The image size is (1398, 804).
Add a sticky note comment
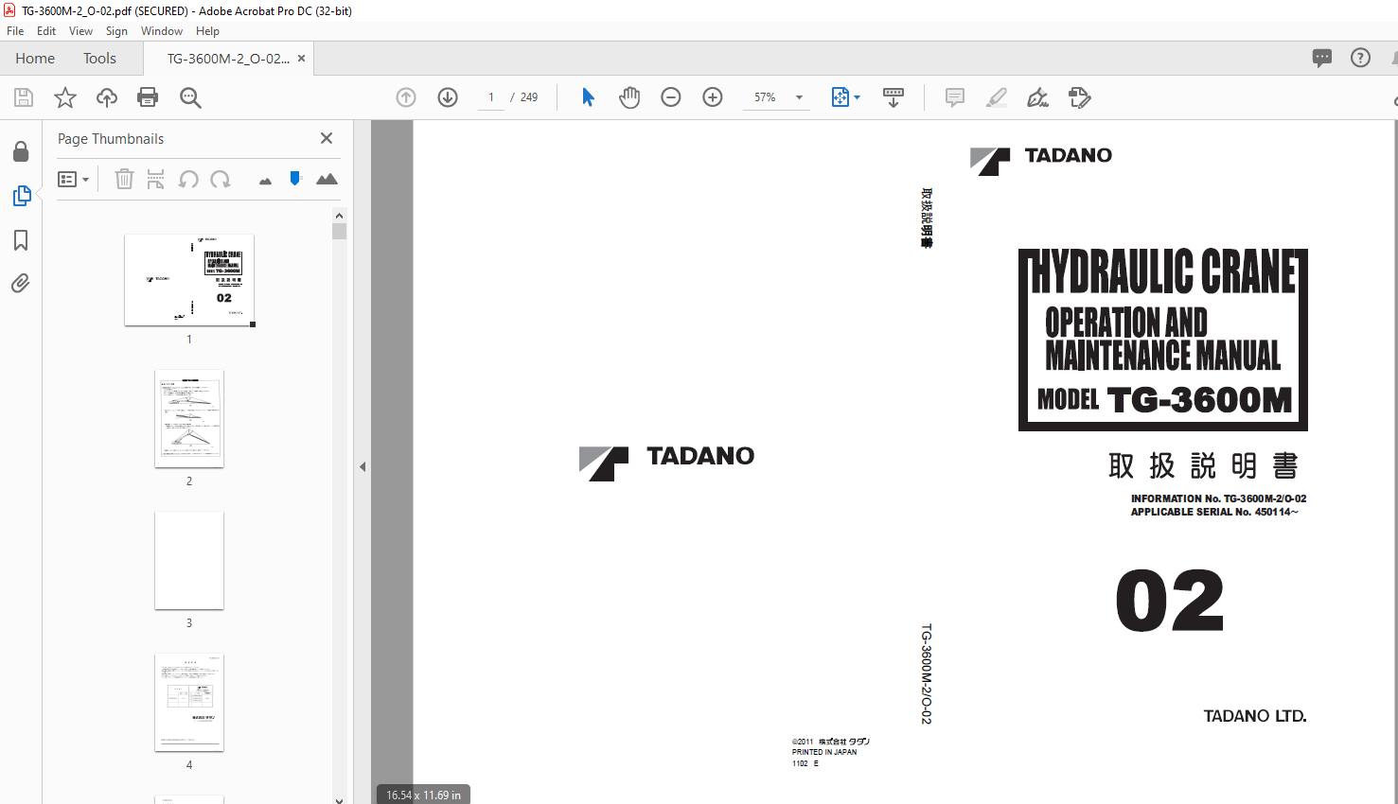coord(955,97)
